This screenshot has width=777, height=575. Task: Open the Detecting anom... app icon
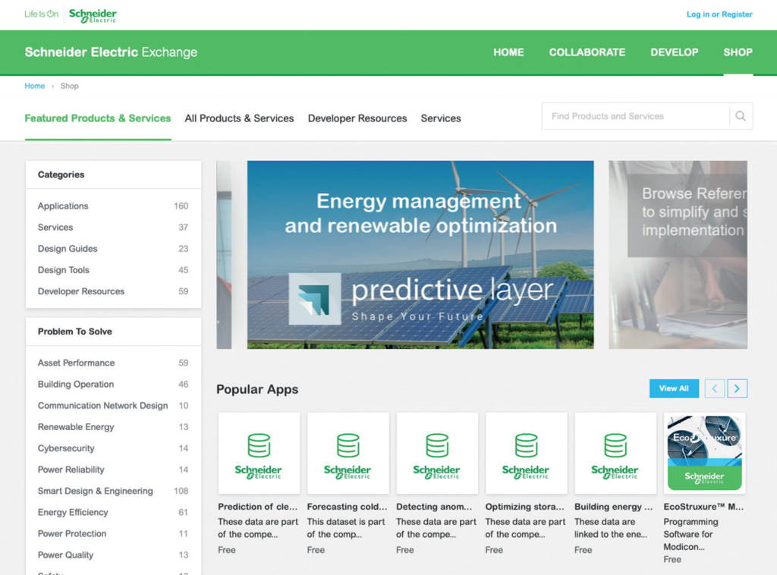[437, 454]
